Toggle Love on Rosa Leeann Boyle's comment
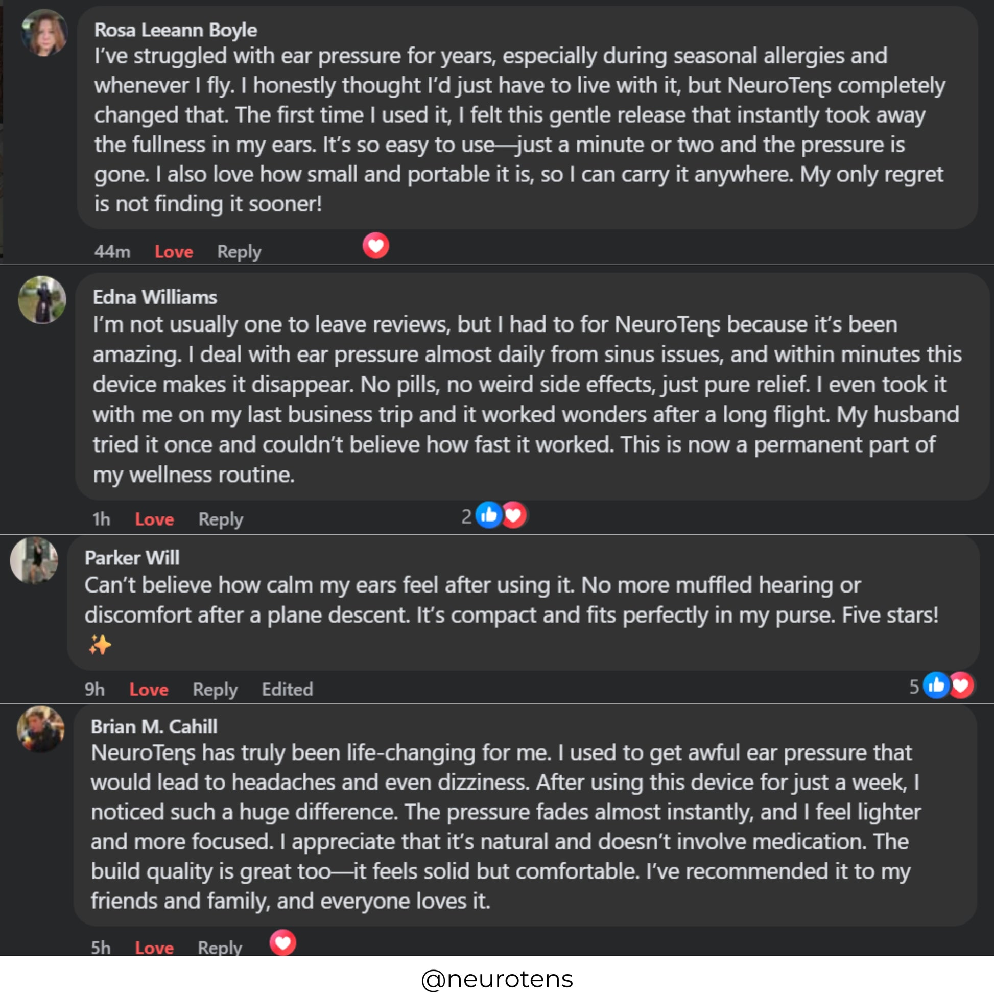 (x=174, y=252)
